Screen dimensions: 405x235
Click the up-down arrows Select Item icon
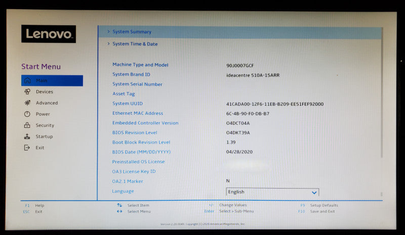pos(119,205)
